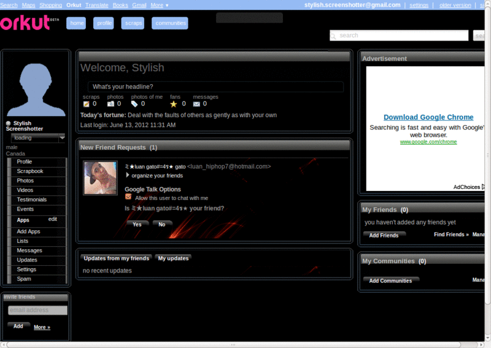This screenshot has height=348, width=491.
Task: Click What's your headline field
Action: [215, 87]
